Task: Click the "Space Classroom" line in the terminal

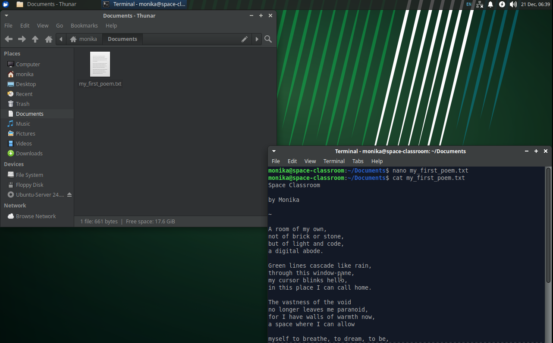Action: (x=294, y=185)
